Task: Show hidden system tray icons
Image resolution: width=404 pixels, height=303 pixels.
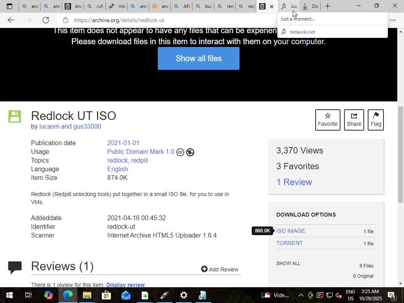Action: (301, 295)
